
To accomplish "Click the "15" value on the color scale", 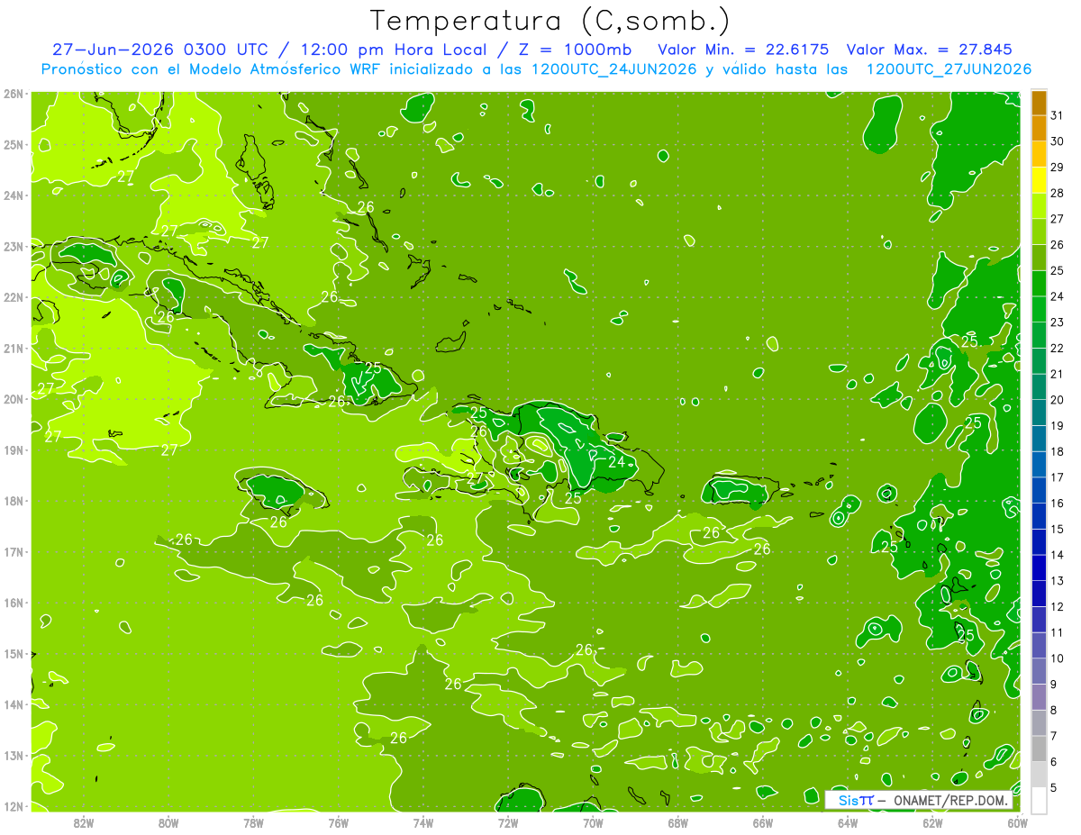I will click(1057, 530).
